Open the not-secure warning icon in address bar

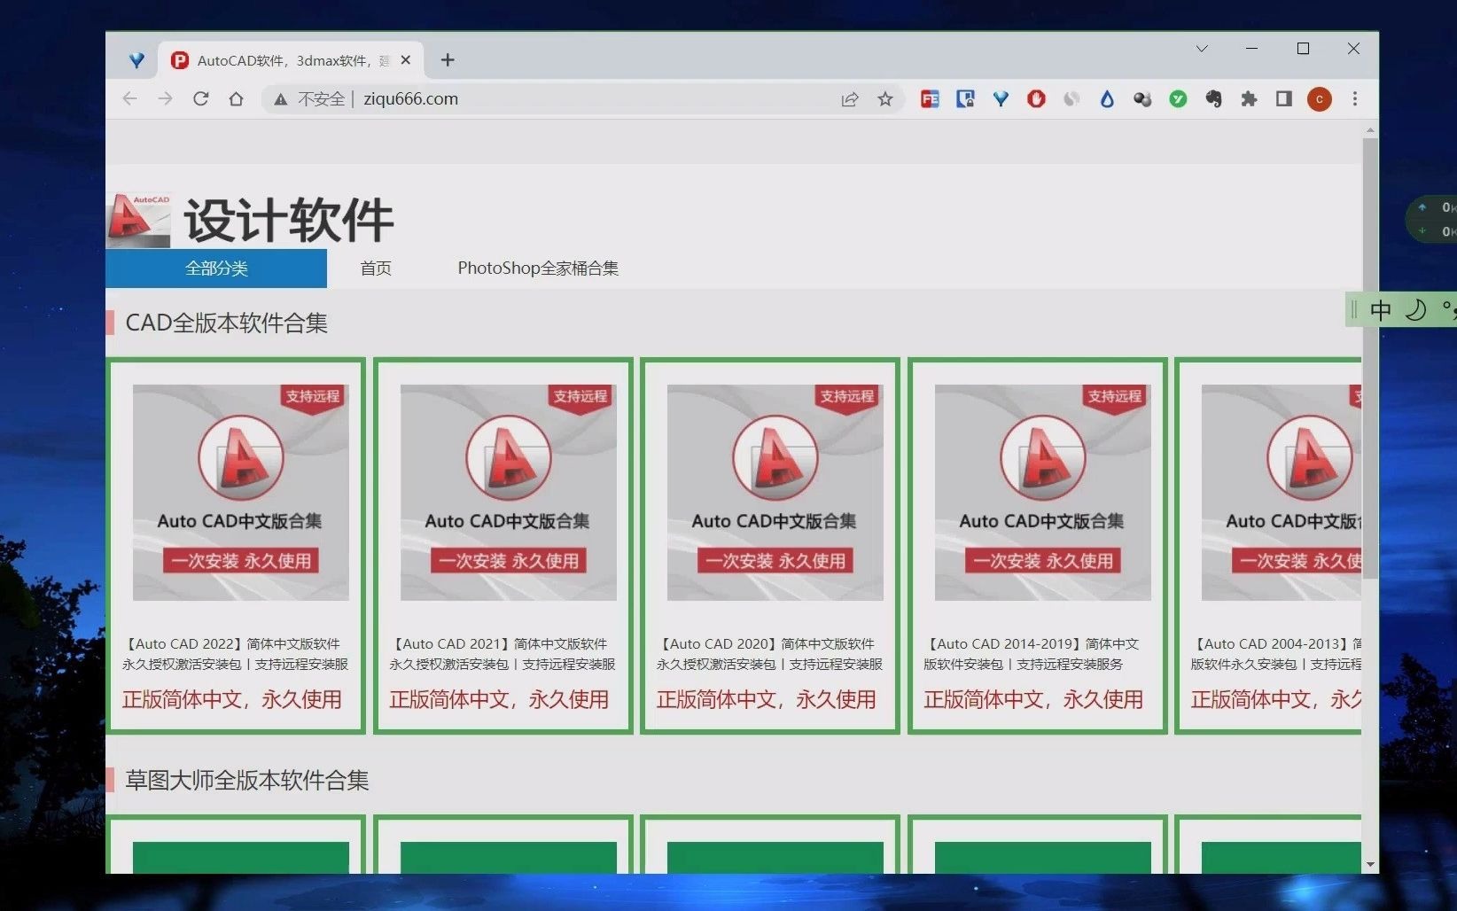coord(280,99)
